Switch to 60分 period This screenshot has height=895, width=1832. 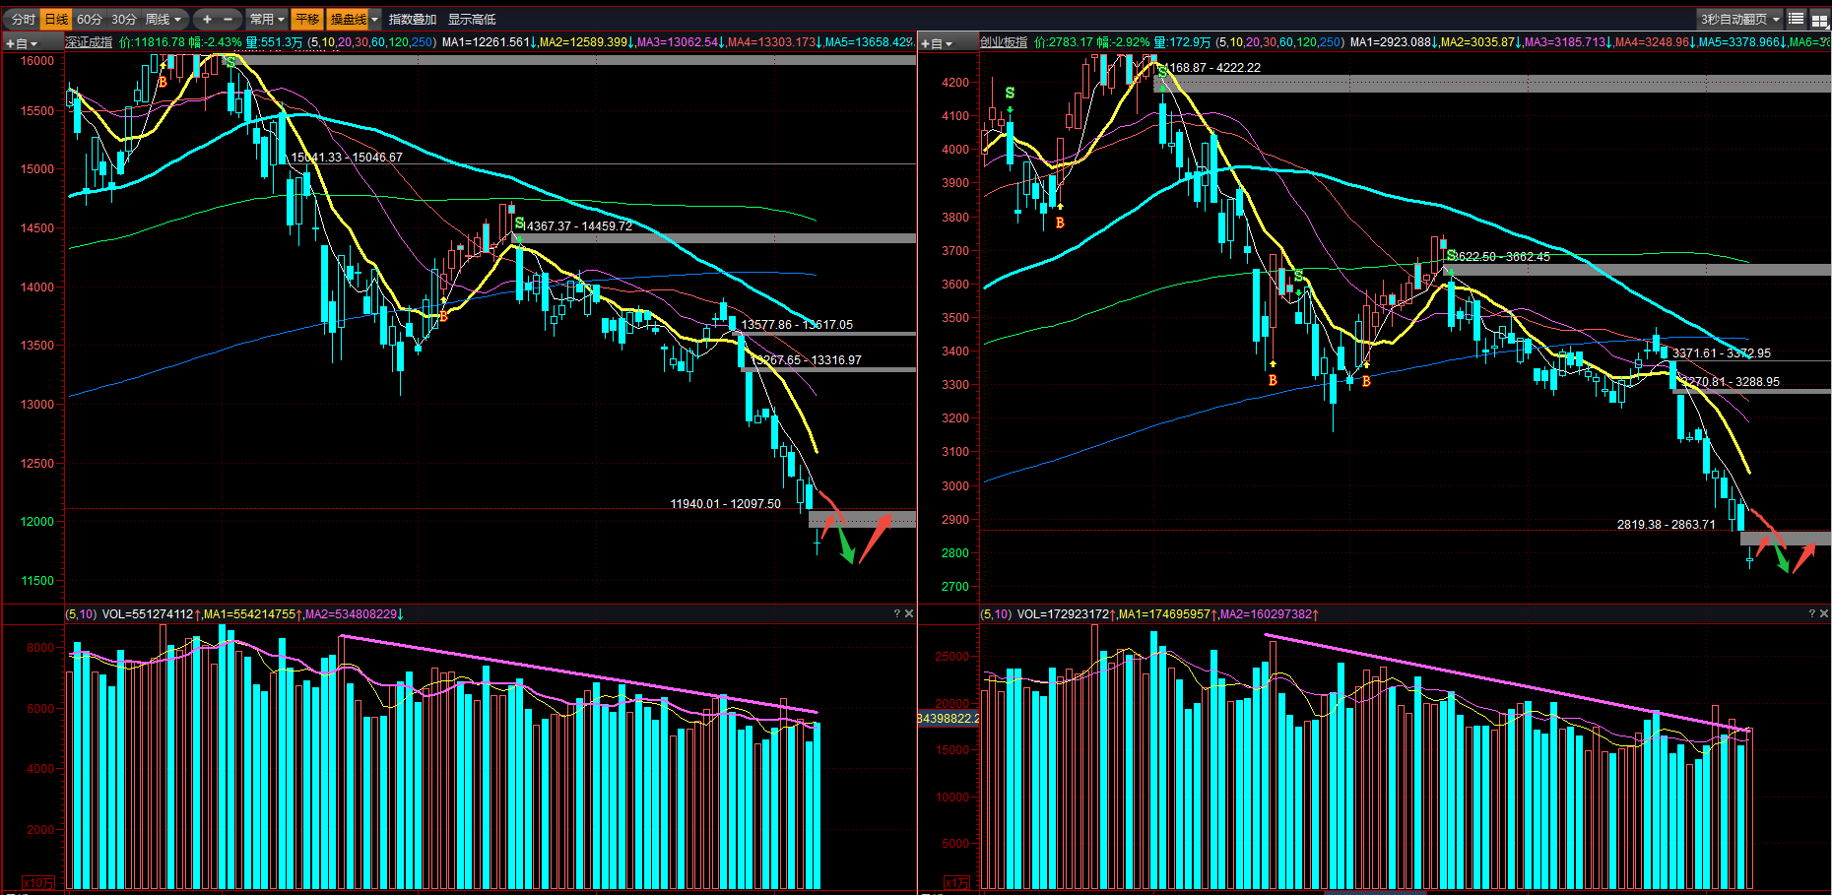[x=90, y=19]
